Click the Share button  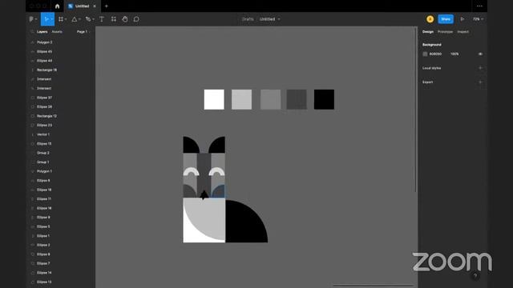pyautogui.click(x=446, y=19)
